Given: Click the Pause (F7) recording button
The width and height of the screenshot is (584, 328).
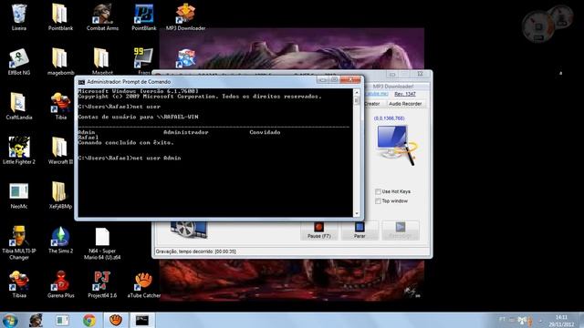Looking at the screenshot, I should (x=318, y=231).
